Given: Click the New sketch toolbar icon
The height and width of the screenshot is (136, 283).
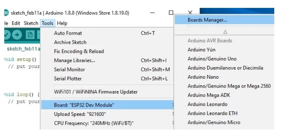Looking at the screenshot, I should point(30,35).
